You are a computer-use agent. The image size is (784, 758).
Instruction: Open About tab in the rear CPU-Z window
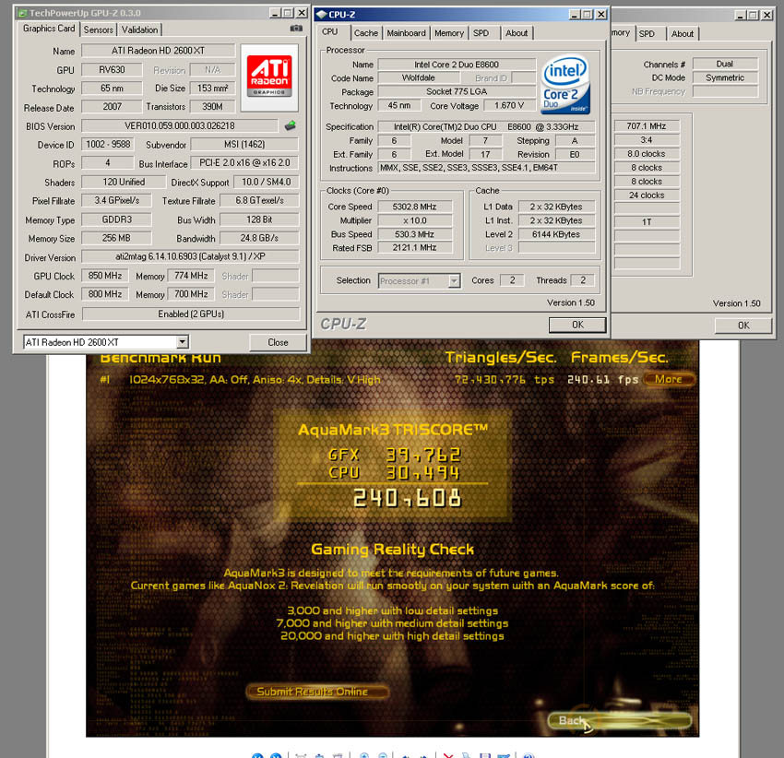682,34
